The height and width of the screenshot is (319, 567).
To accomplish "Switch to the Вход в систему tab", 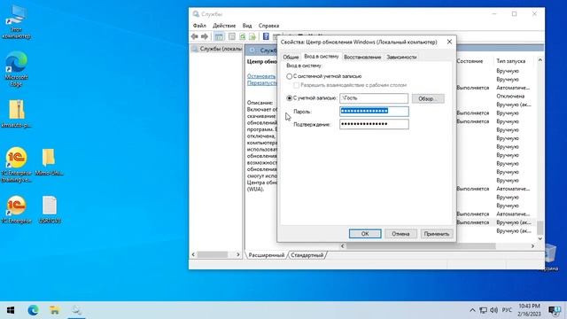I will coord(322,57).
